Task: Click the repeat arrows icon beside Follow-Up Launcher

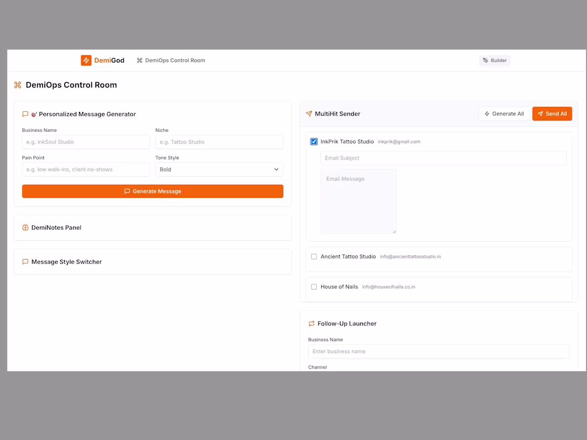Action: (311, 323)
